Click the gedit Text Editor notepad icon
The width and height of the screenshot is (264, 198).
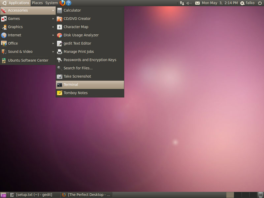point(59,44)
